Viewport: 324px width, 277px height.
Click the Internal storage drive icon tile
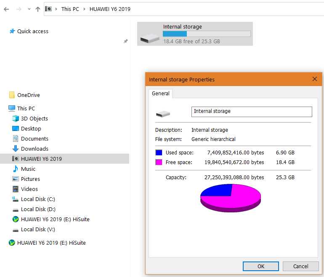[150, 39]
